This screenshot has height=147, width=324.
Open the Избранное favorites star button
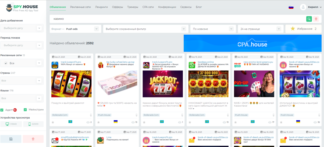(x=303, y=29)
